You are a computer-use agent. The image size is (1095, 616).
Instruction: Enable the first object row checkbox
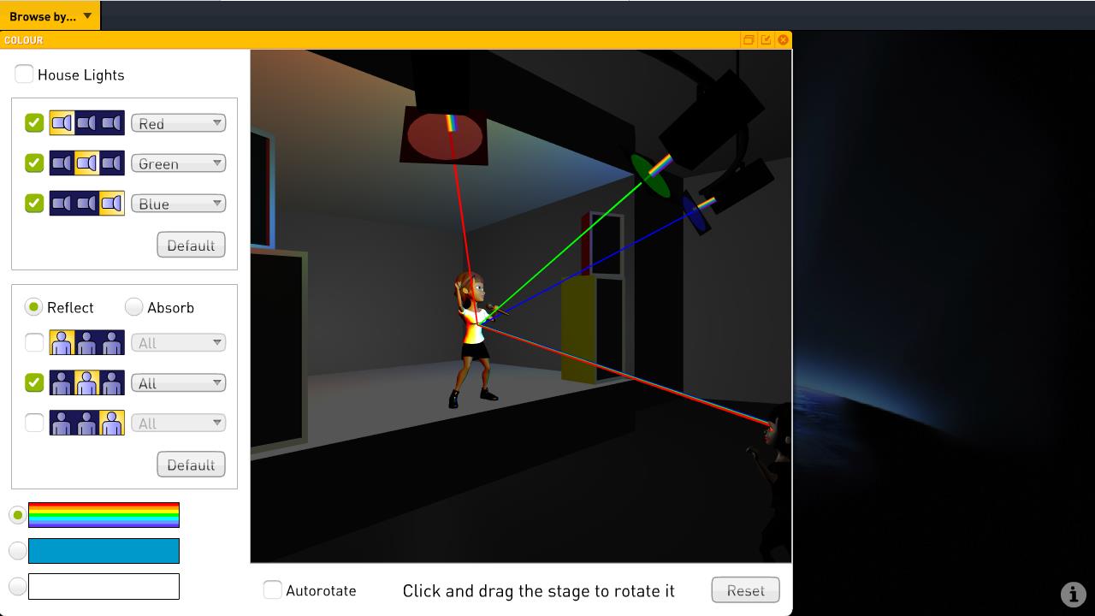[x=34, y=343]
